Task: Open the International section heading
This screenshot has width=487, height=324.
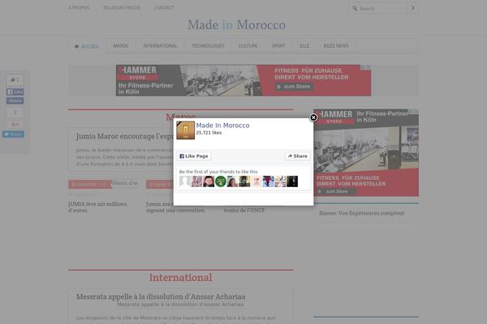Action: [181, 278]
